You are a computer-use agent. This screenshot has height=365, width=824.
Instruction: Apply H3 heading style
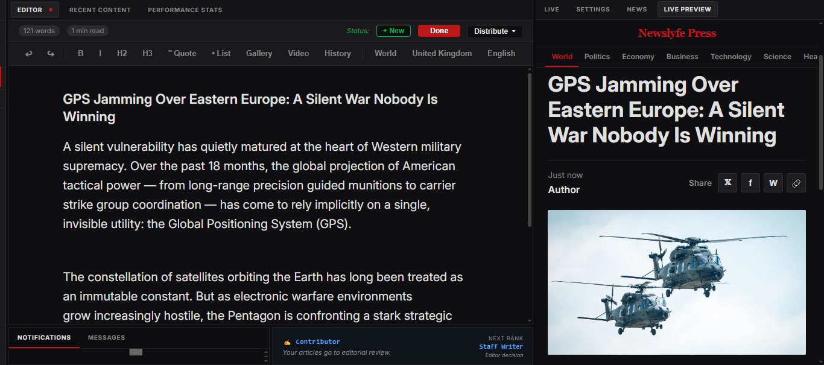147,53
